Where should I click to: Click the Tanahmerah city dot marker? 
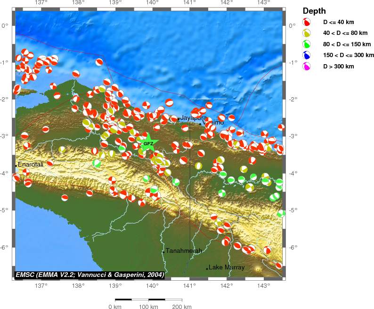point(163,252)
